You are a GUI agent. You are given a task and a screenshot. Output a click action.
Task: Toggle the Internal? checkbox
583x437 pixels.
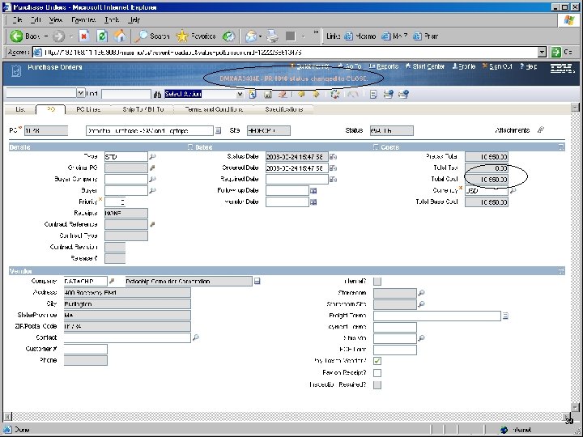(x=377, y=282)
